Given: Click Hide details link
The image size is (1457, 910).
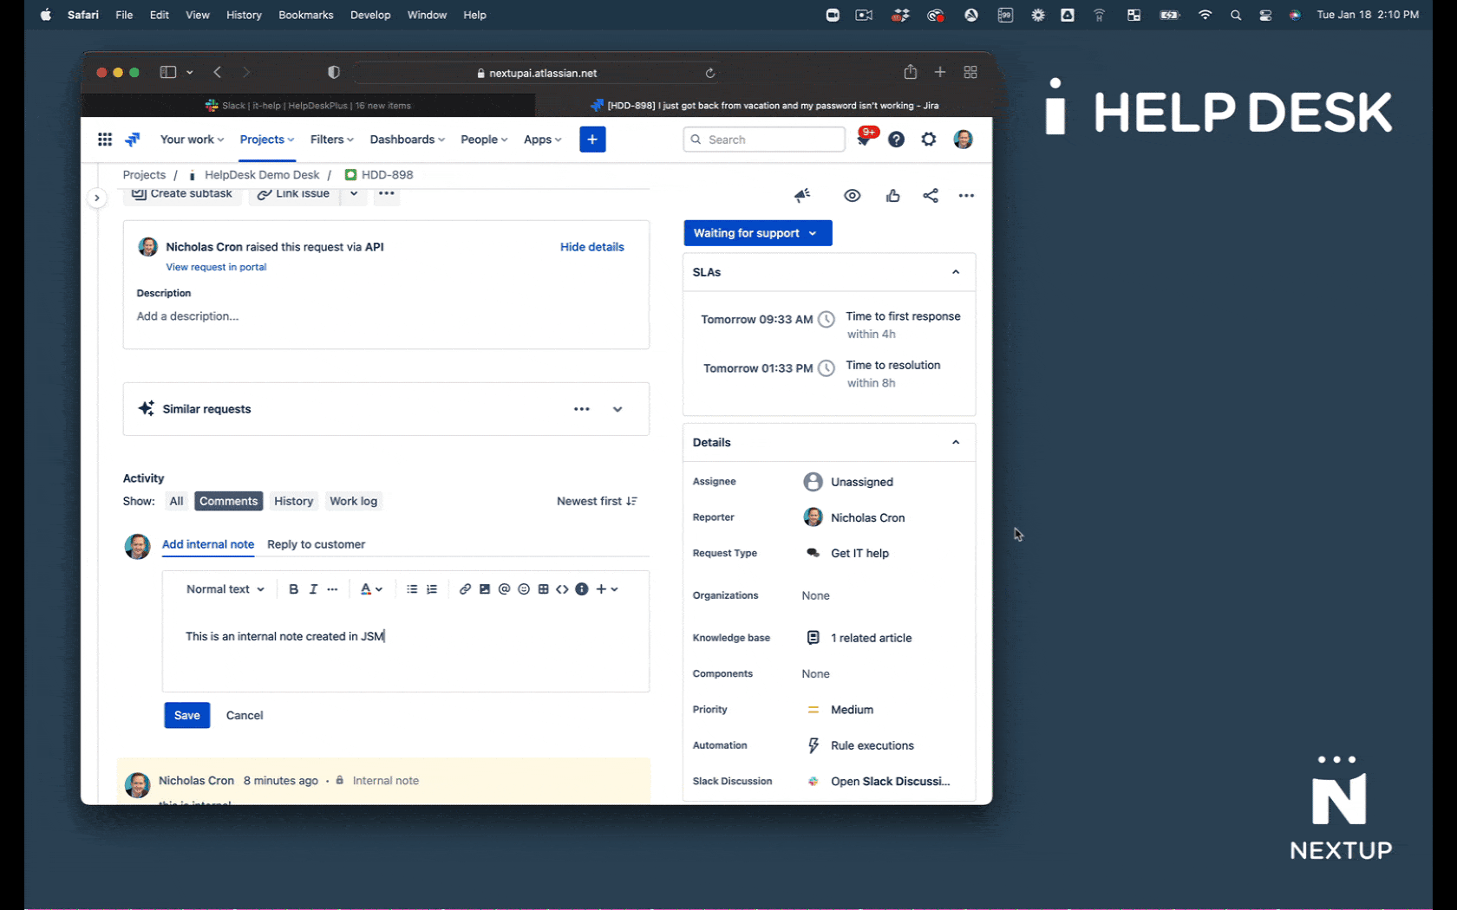Looking at the screenshot, I should click(591, 247).
